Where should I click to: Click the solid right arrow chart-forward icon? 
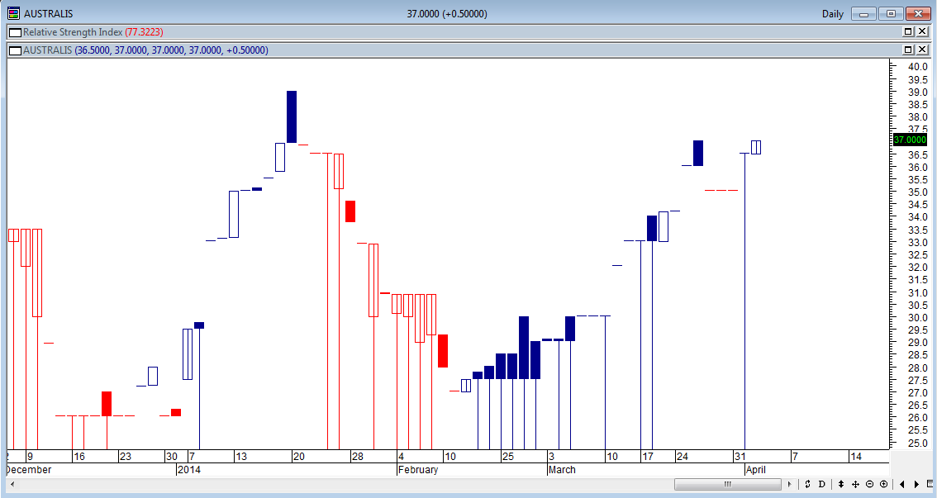coord(916,484)
